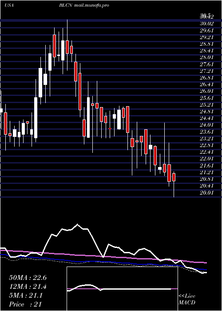The height and width of the screenshot is (311, 222).
Task: Click the 50MA : 22.6 readout
Action: pos(28,278)
